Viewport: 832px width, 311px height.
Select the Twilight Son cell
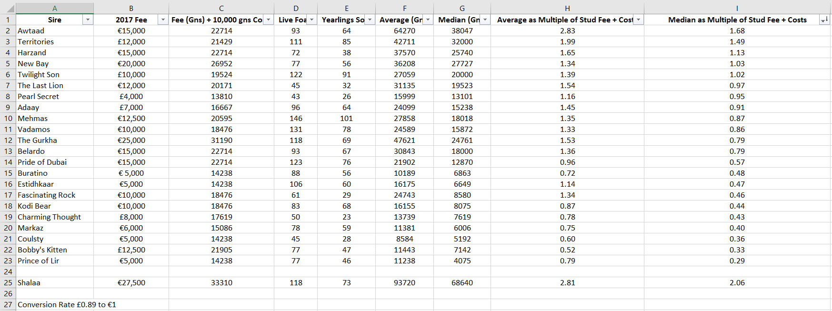tap(55, 74)
